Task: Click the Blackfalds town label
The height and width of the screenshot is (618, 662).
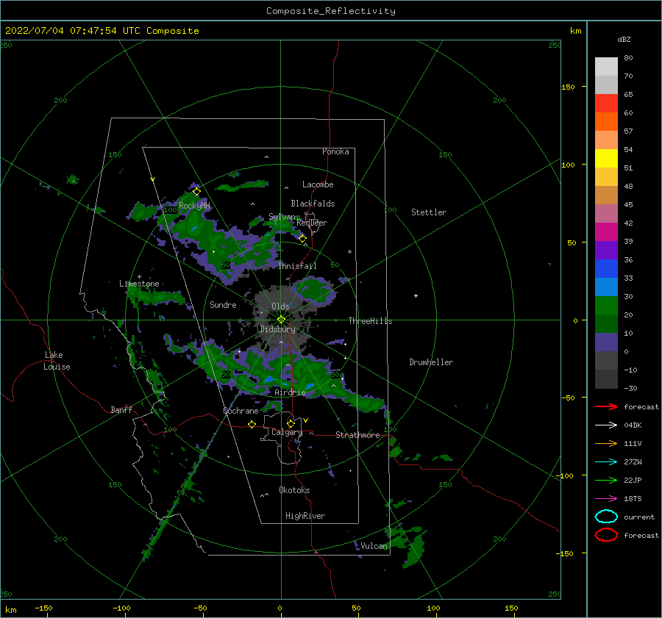Action: [x=313, y=204]
